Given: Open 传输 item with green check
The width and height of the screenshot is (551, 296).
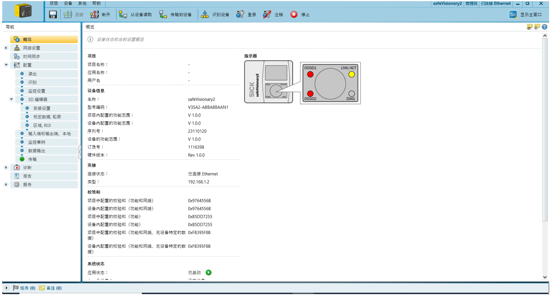Looking at the screenshot, I should pos(47,159).
